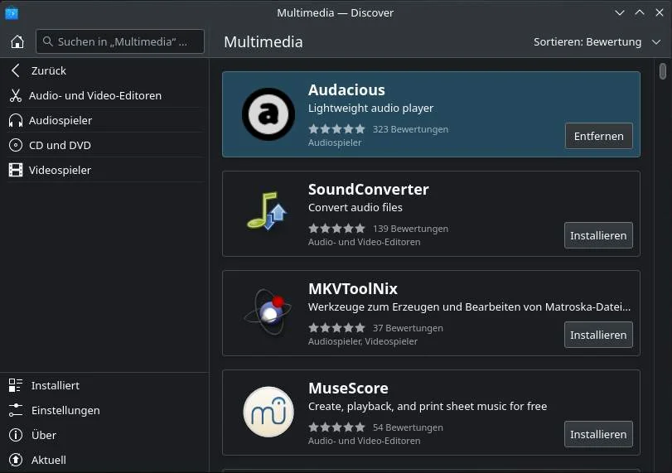
Task: Focus the Suchen in Multimedia search field
Action: pos(120,41)
